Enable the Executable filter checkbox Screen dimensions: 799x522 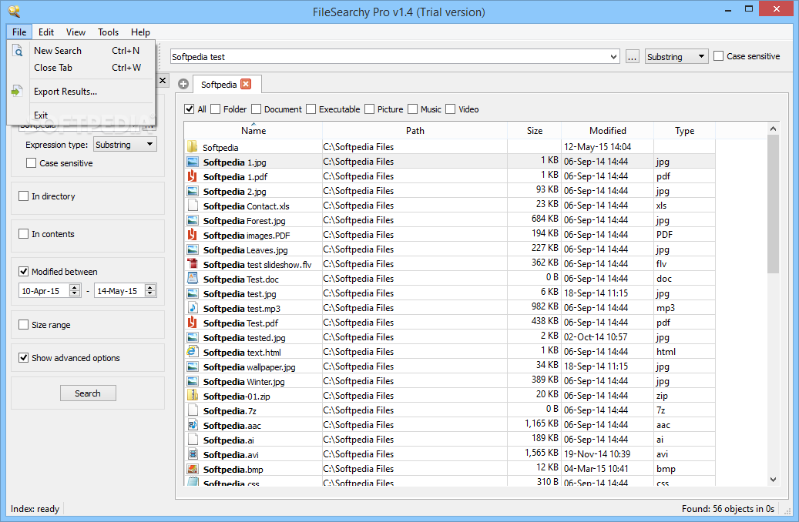pyautogui.click(x=311, y=109)
